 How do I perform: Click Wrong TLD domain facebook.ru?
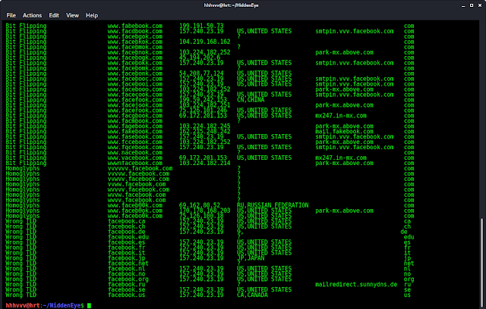click(x=127, y=284)
